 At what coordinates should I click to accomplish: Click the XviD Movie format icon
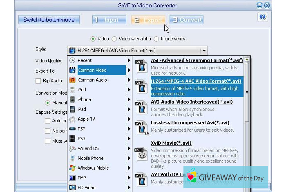(141, 152)
